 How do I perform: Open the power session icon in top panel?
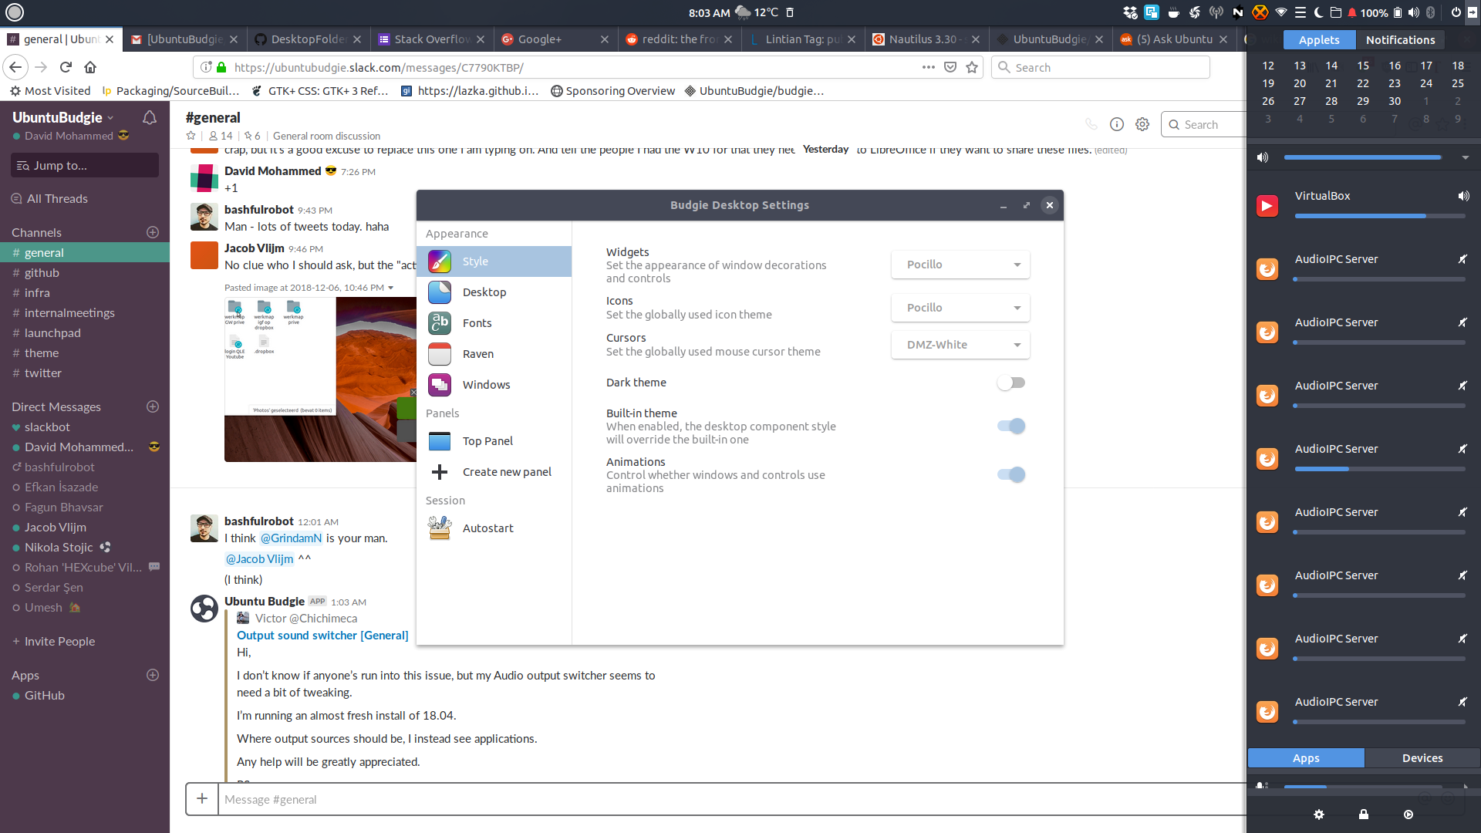[x=1456, y=12]
